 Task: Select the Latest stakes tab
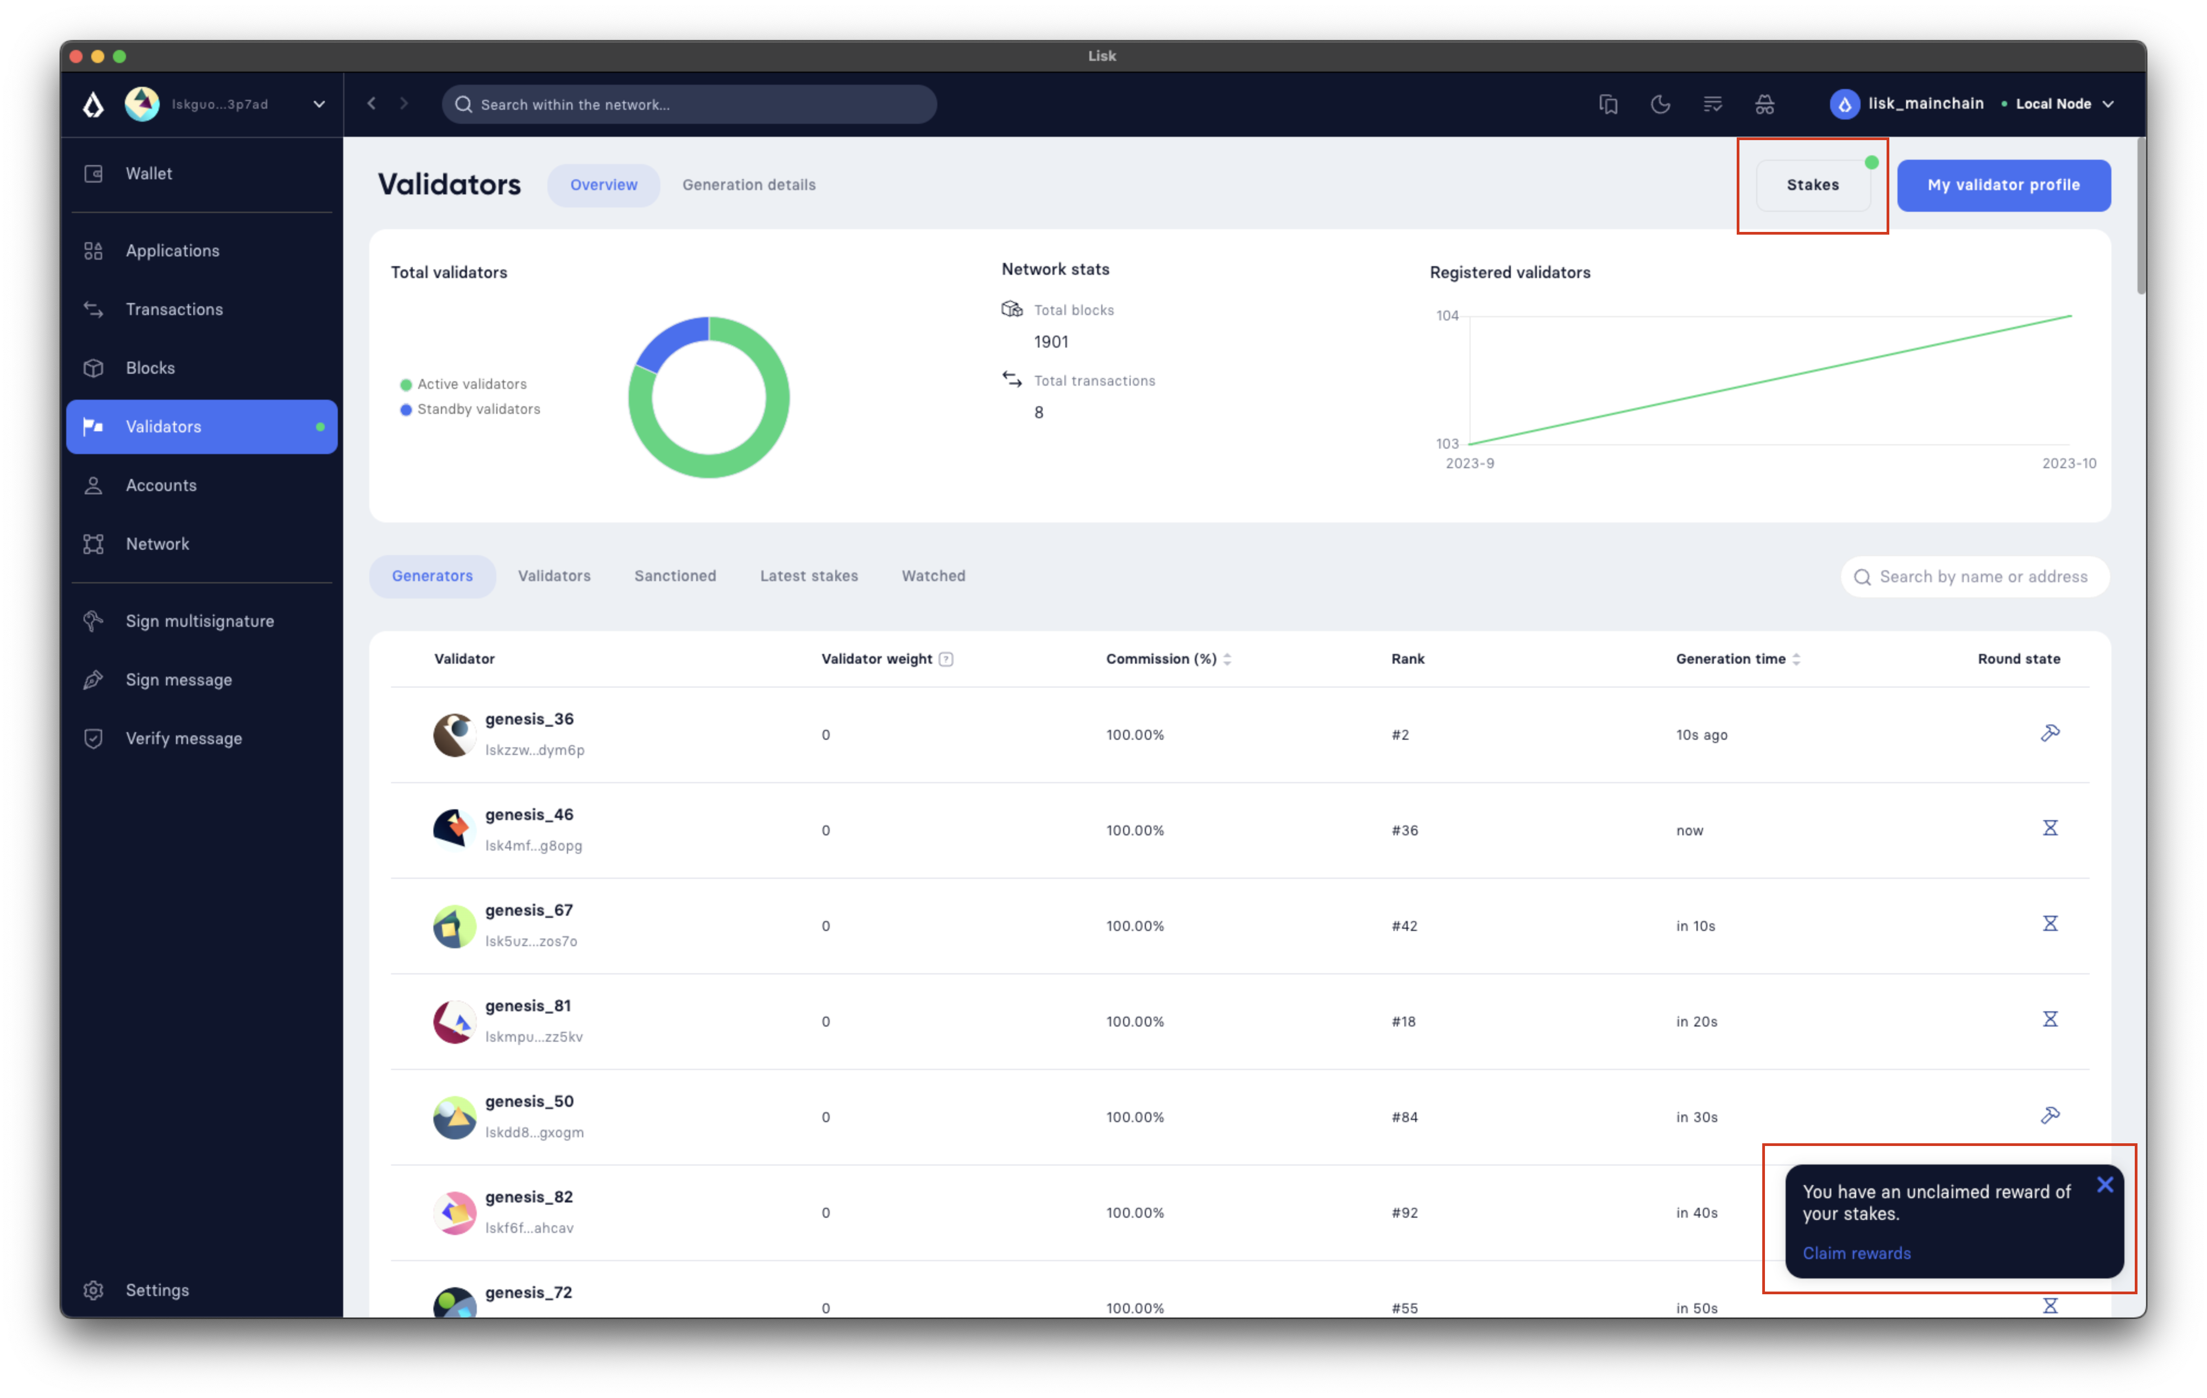click(809, 576)
